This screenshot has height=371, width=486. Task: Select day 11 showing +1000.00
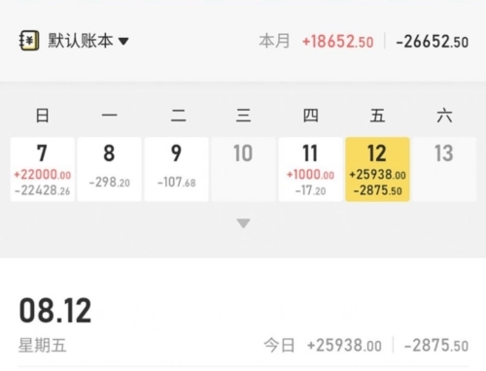(x=310, y=169)
